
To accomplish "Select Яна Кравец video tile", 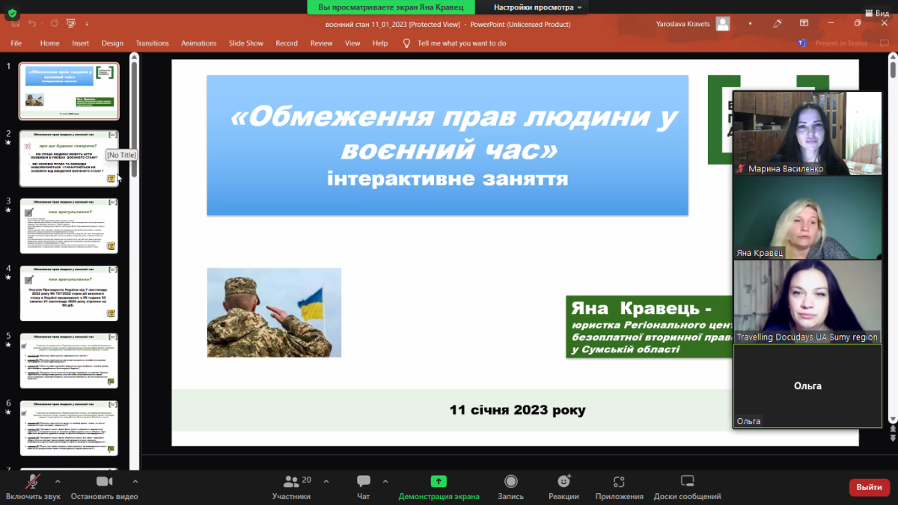I will coord(807,218).
